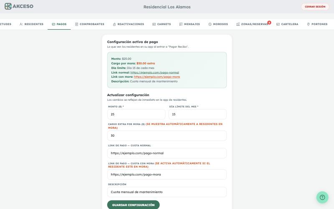Select the Pagos tab
The width and height of the screenshot is (334, 209).
tap(59, 24)
